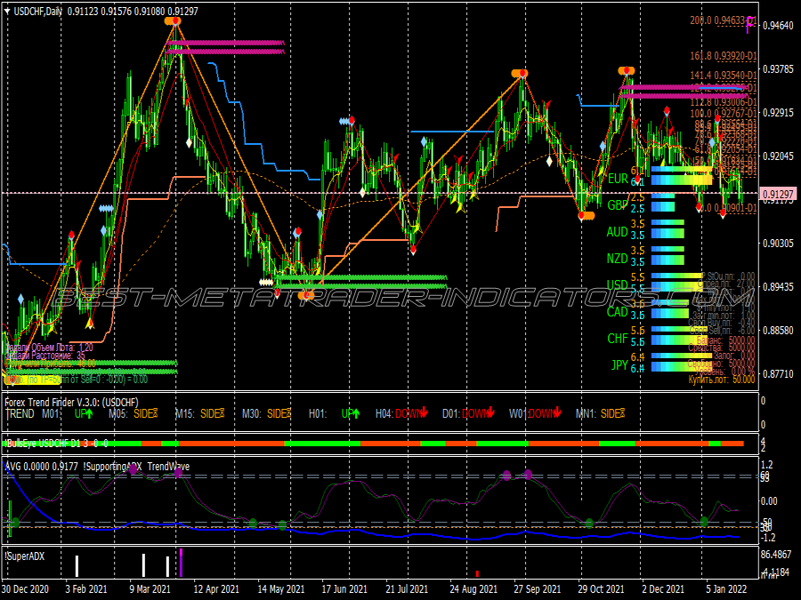
Task: Click the 'TREND' label in the Trend Finder panel
Action: (20, 413)
